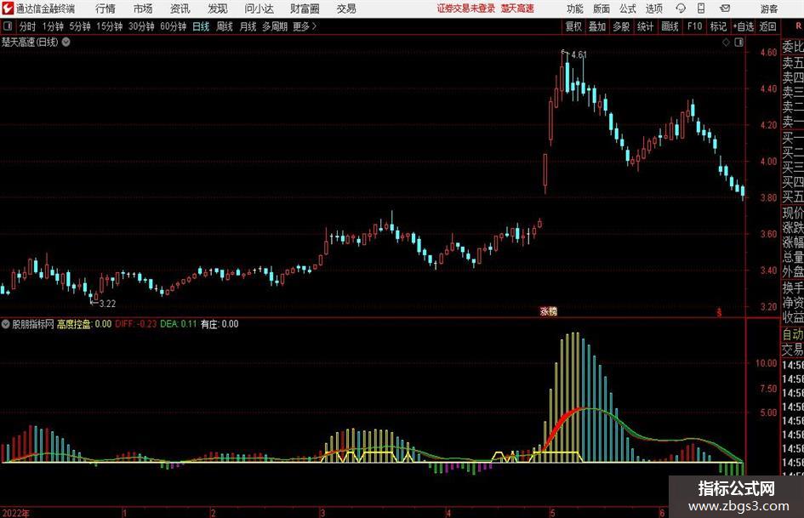The width and height of the screenshot is (804, 518).
Task: Click the 总量 row in quote panel
Action: tap(793, 257)
